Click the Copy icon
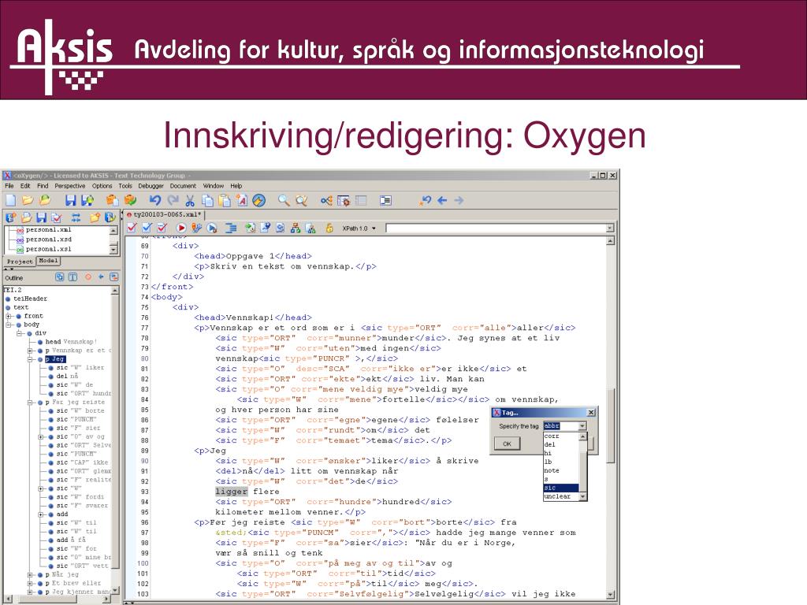The width and height of the screenshot is (807, 605). 207,200
